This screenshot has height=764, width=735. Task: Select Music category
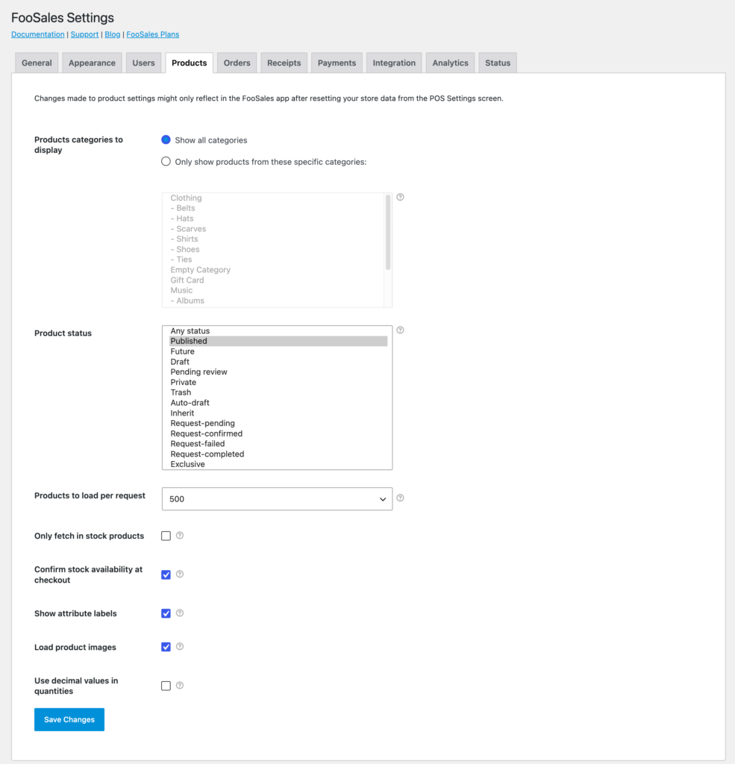tap(276, 290)
